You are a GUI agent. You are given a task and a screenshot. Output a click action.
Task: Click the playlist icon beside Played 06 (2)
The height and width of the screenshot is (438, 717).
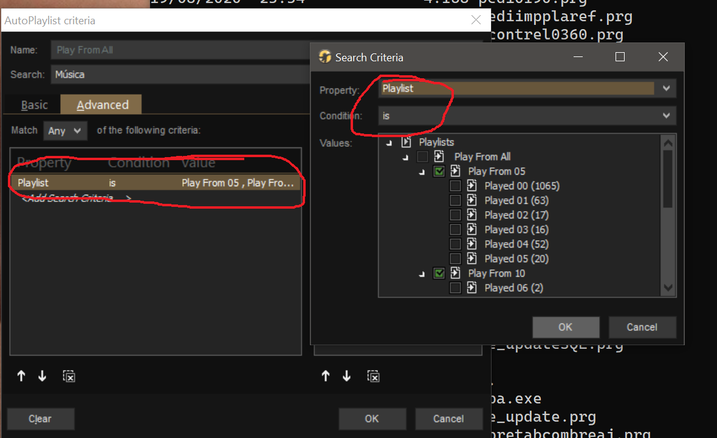[472, 288]
